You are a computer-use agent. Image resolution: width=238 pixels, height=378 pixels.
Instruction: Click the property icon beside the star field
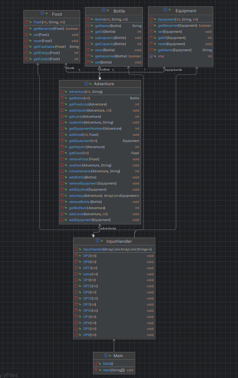pyautogui.click(x=151, y=56)
